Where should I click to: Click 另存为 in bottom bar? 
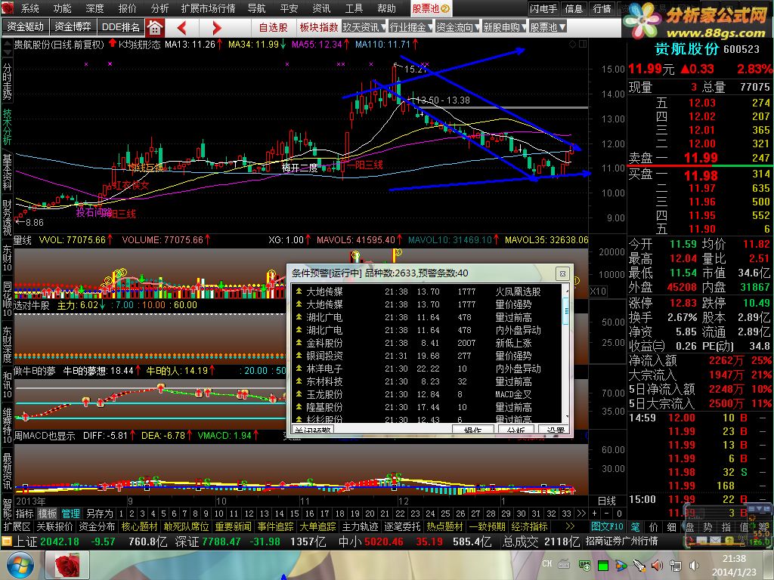[99, 514]
